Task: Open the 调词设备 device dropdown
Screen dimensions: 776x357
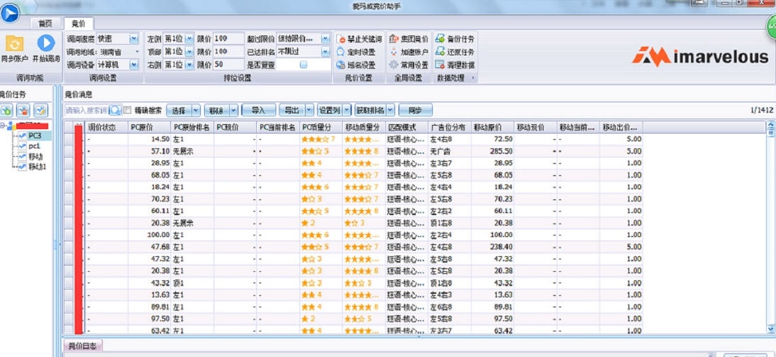Action: click(x=134, y=65)
